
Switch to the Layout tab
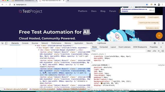click(x=113, y=47)
